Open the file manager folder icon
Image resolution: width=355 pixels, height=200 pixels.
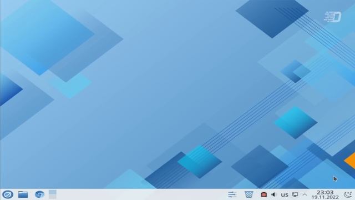(23, 194)
